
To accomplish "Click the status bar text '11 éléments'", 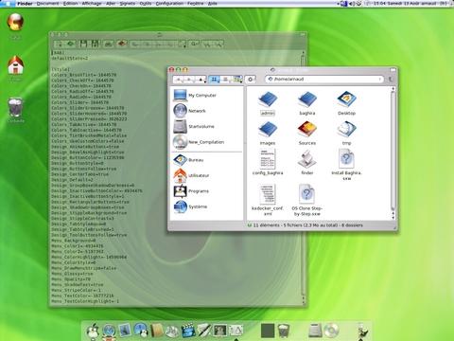I will tap(267, 225).
